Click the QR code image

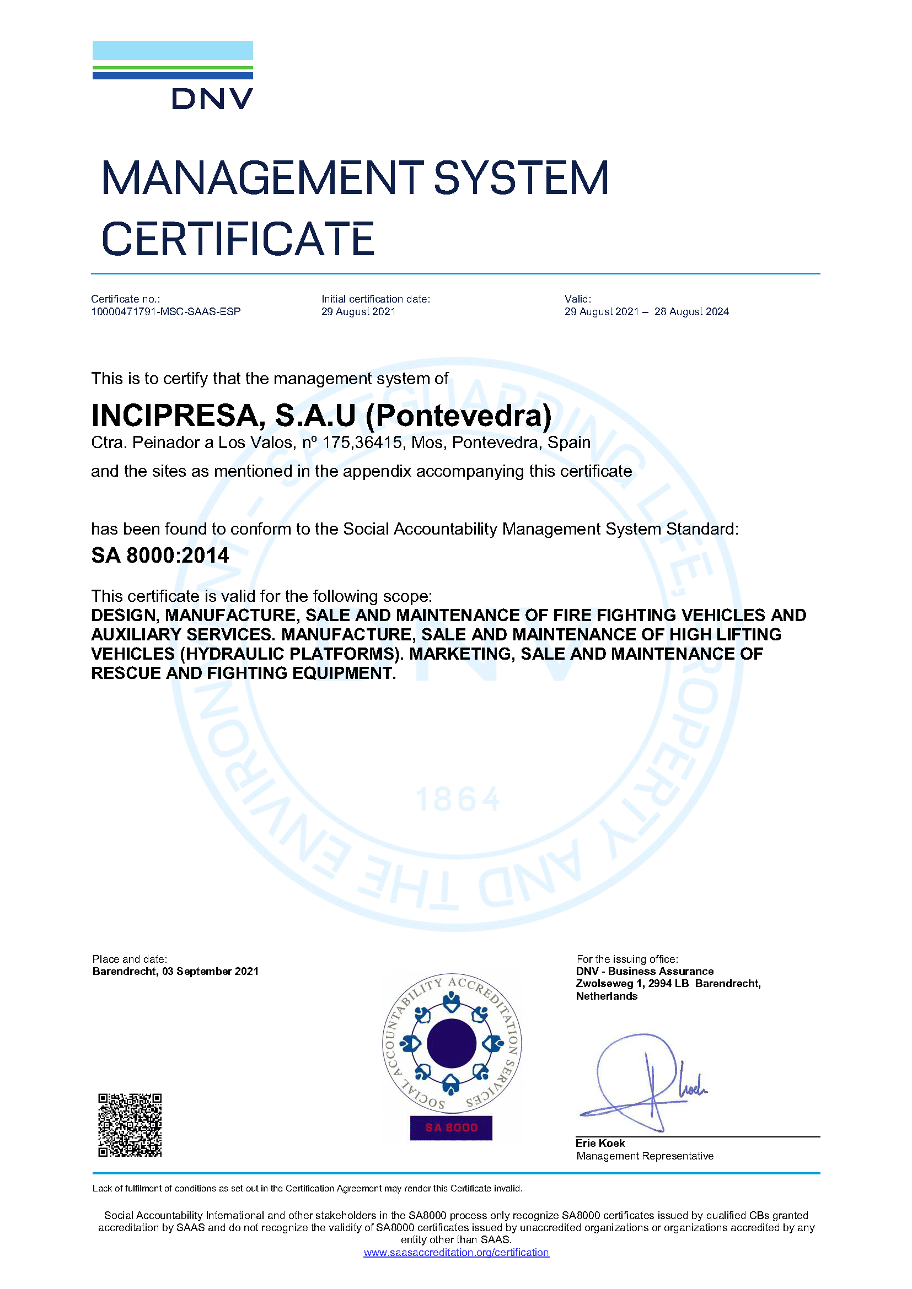click(x=130, y=1125)
